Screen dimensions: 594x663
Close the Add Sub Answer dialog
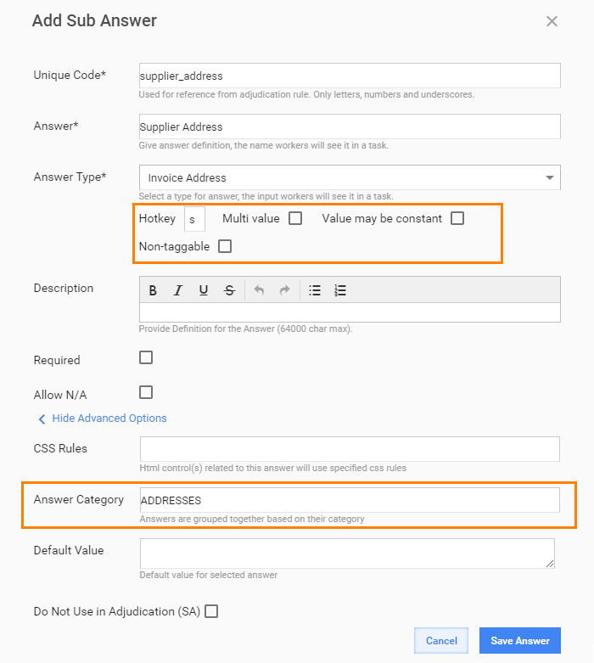552,21
